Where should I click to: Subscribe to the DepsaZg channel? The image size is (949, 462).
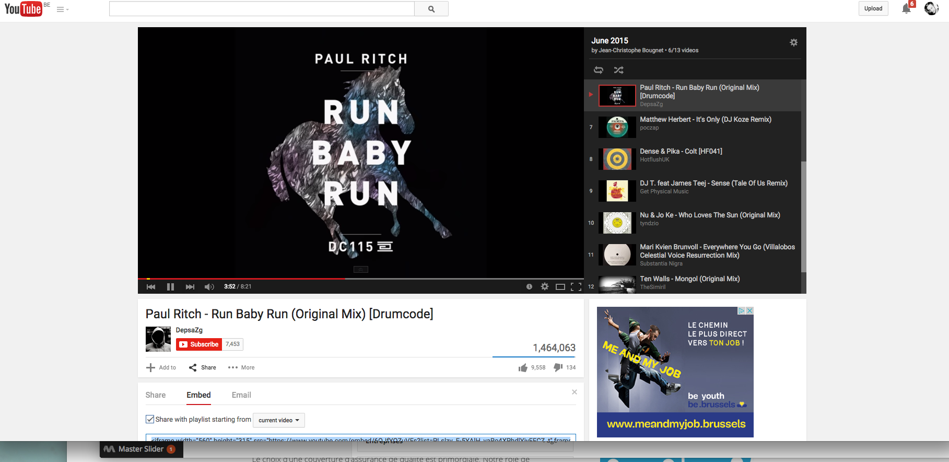[x=199, y=344]
